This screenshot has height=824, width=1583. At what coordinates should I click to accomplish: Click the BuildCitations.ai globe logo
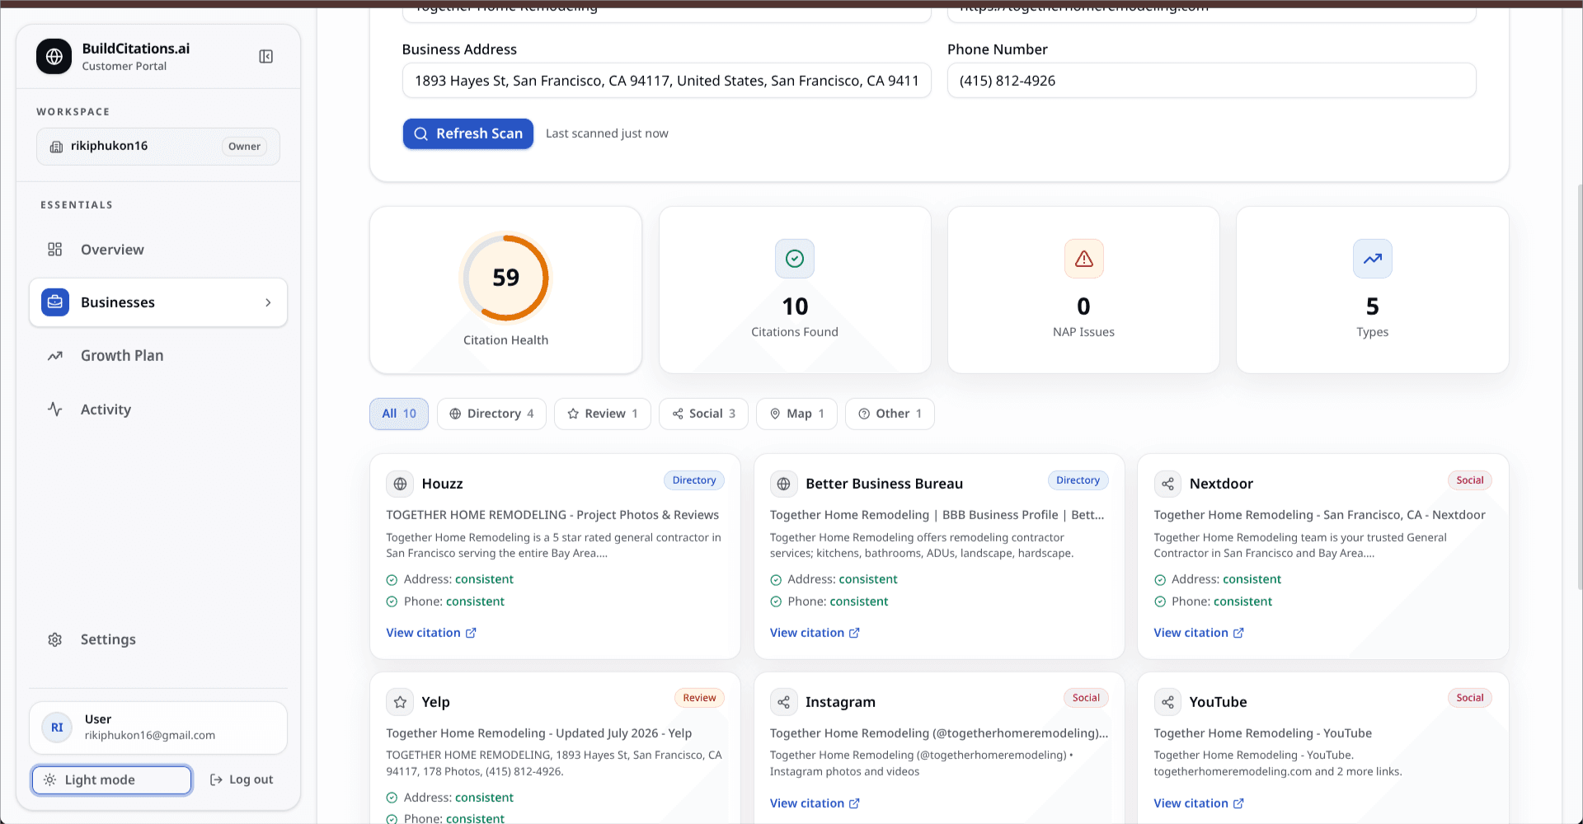click(x=54, y=56)
